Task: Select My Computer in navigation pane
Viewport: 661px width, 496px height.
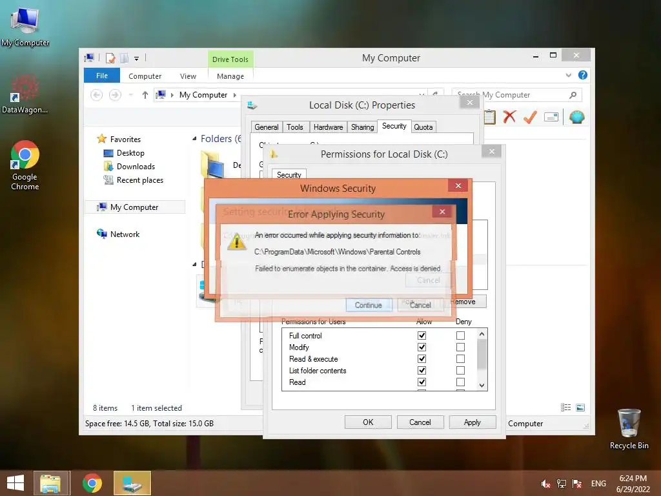Action: point(134,207)
